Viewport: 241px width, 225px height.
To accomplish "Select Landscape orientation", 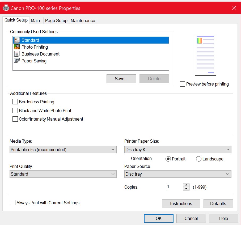I will [199, 159].
